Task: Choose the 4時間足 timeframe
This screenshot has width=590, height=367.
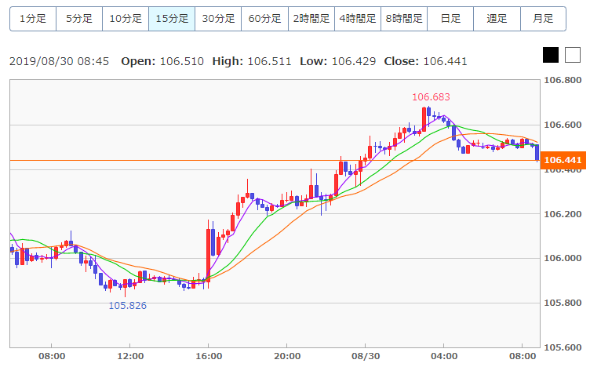Action: [x=358, y=19]
